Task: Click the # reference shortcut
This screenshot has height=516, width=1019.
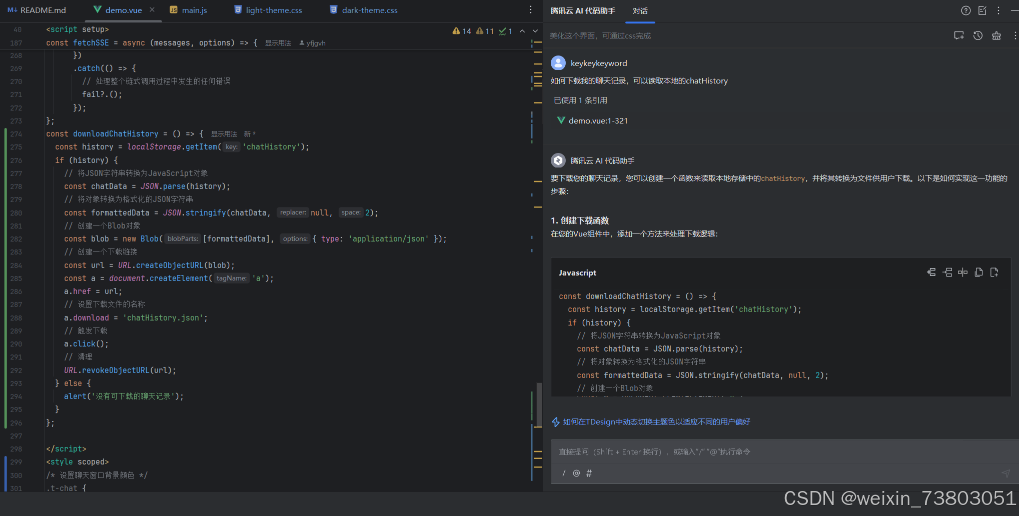Action: (x=589, y=473)
